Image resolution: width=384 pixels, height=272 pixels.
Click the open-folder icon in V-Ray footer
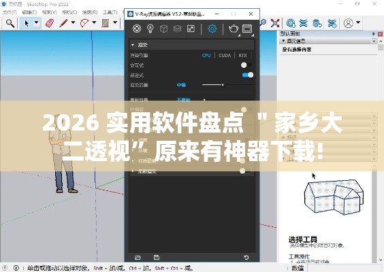(x=138, y=257)
